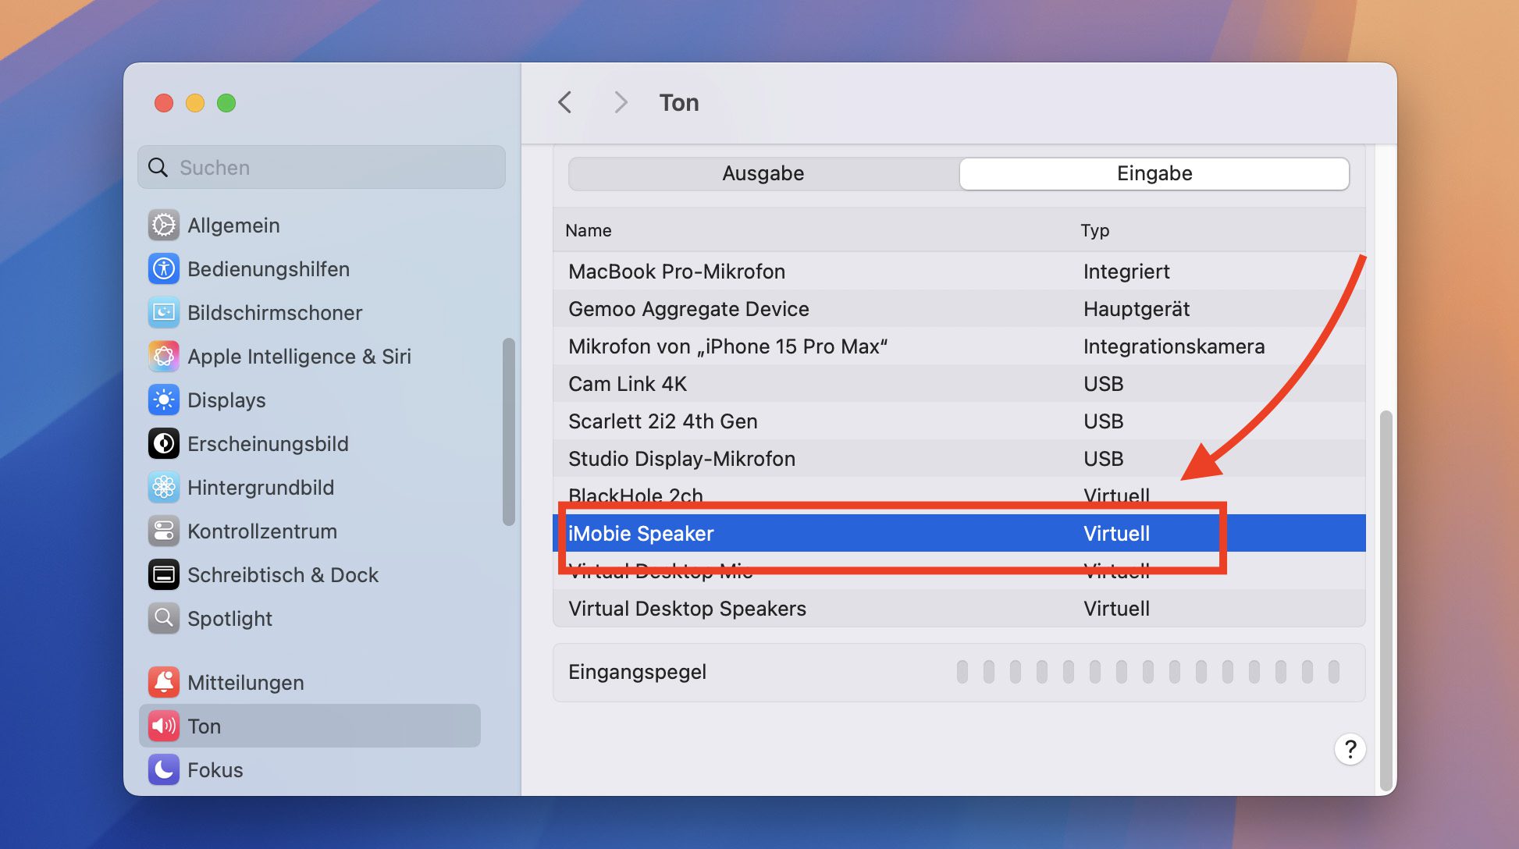
Task: Click the sidebar scrollbar thumb
Action: [x=509, y=432]
